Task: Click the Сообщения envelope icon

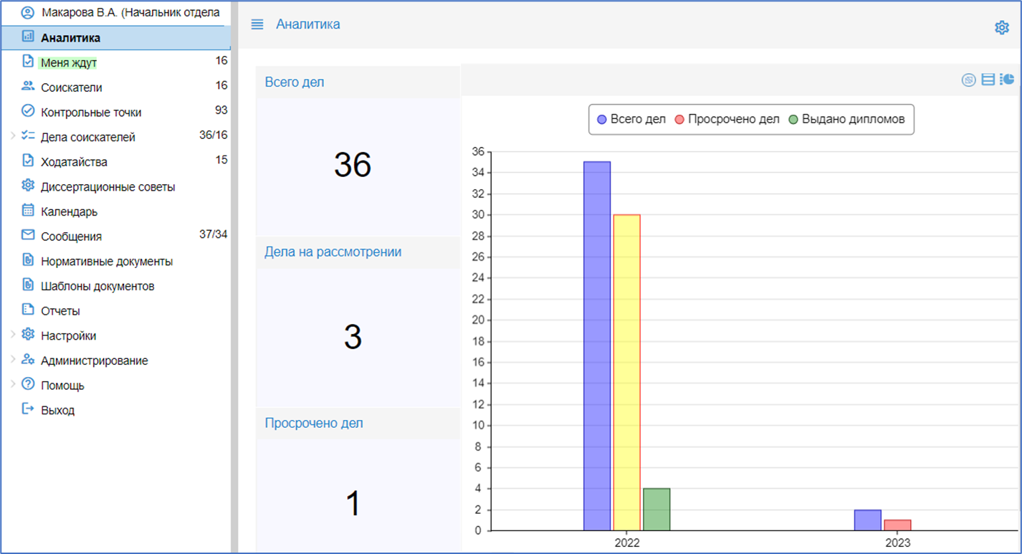Action: point(28,236)
